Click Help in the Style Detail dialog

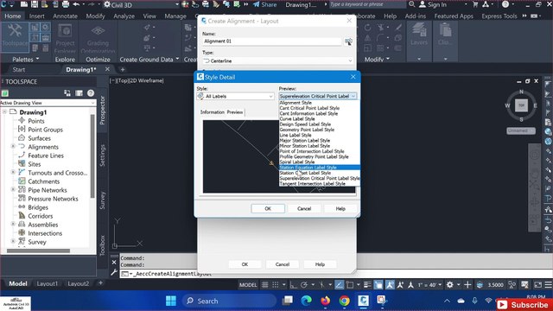[340, 208]
